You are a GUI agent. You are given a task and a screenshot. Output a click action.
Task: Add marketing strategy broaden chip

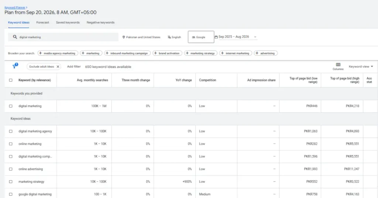[200, 53]
